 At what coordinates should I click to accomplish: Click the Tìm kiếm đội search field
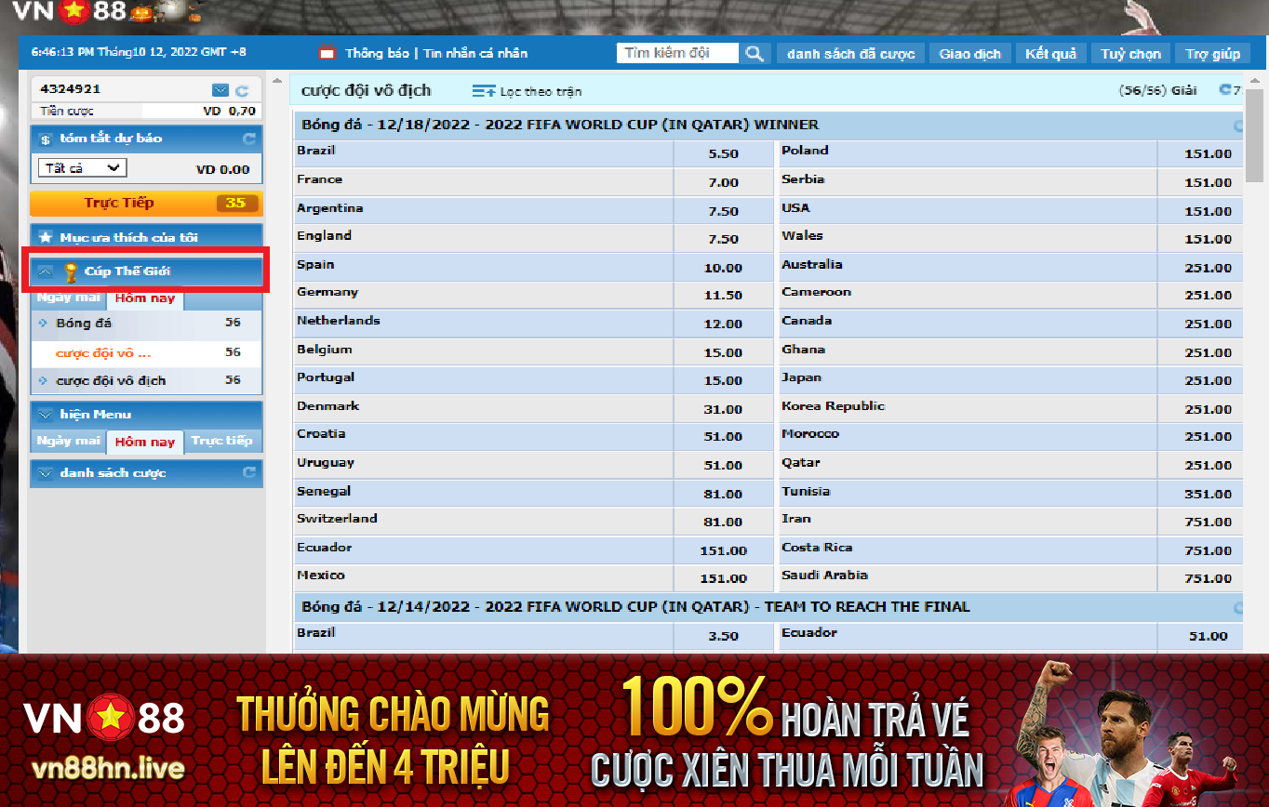coord(677,53)
